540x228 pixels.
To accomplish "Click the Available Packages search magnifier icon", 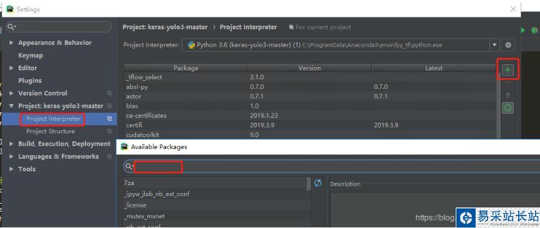I will 129,167.
